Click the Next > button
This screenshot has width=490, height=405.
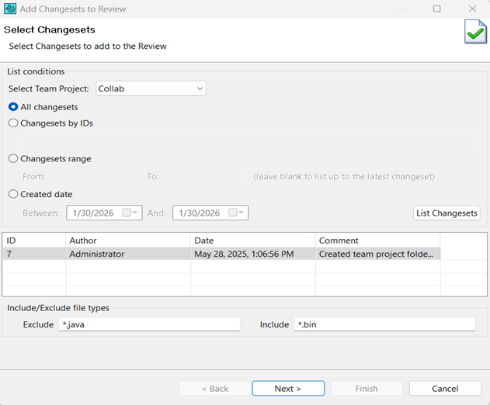tap(288, 389)
